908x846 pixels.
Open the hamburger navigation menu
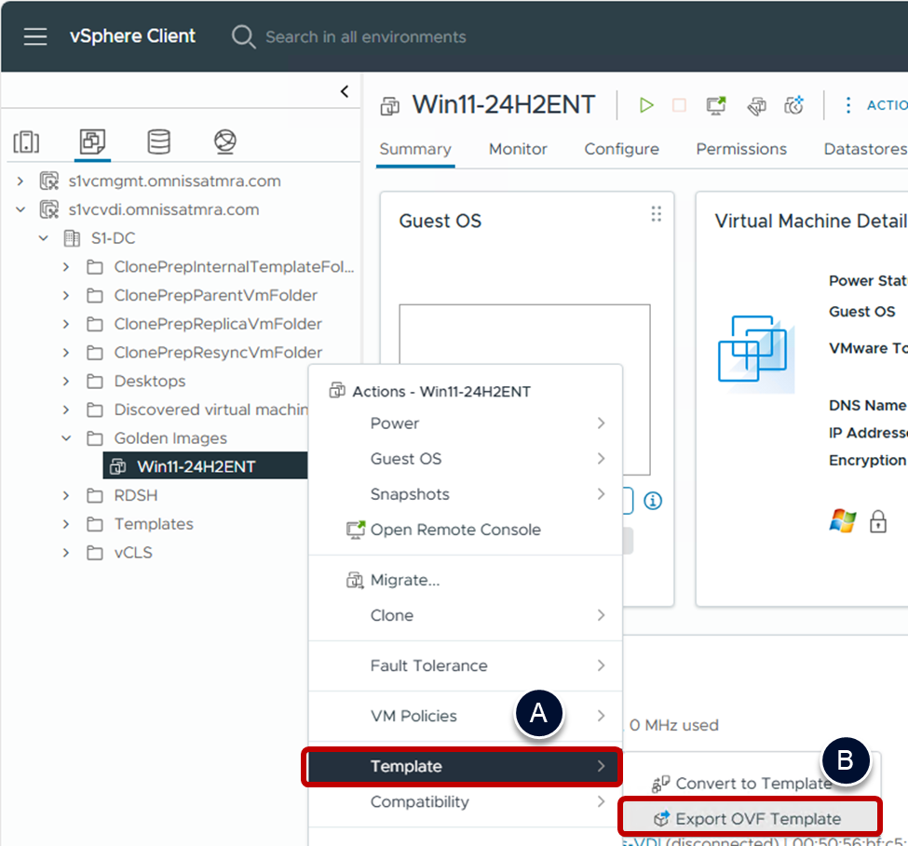point(35,36)
